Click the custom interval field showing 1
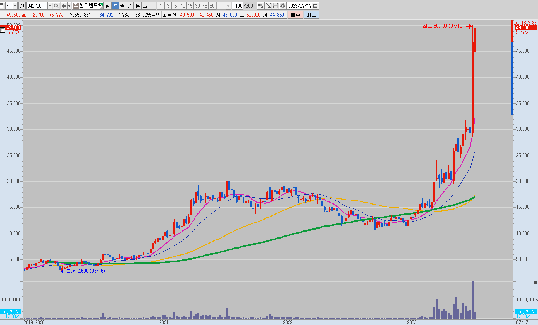538x325 pixels. click(221, 6)
